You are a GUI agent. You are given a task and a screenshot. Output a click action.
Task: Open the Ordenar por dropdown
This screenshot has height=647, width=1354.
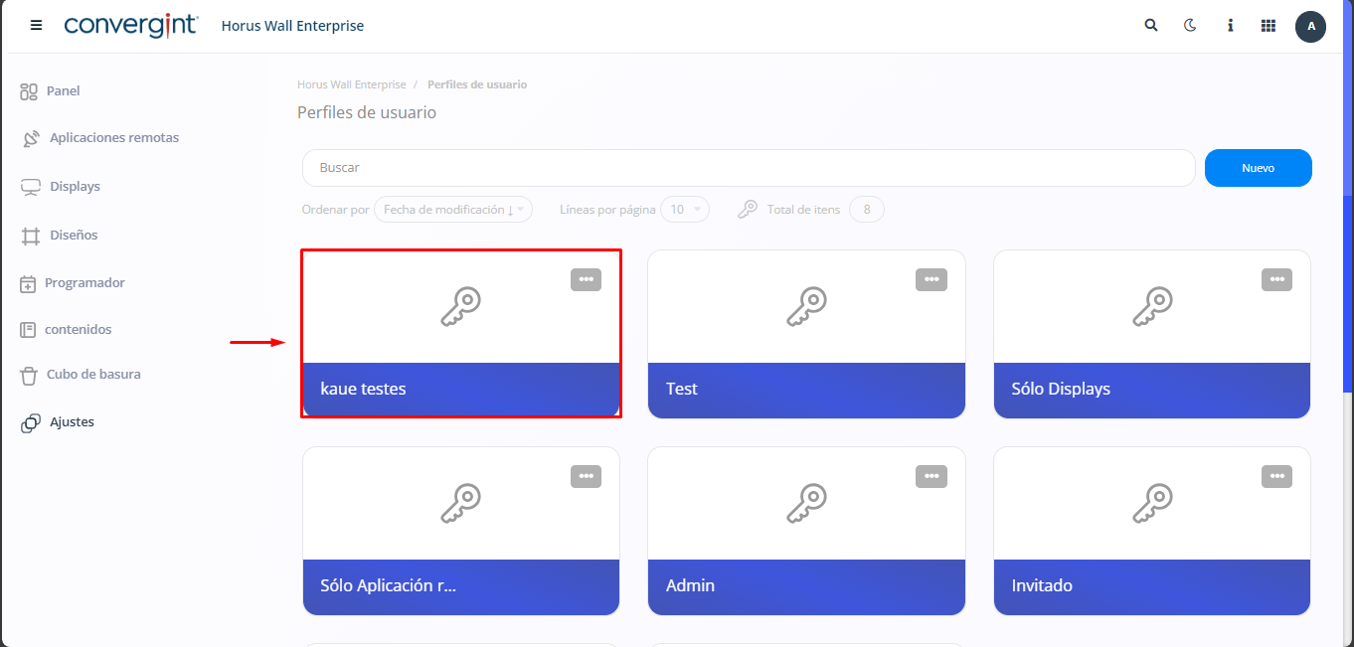452,209
